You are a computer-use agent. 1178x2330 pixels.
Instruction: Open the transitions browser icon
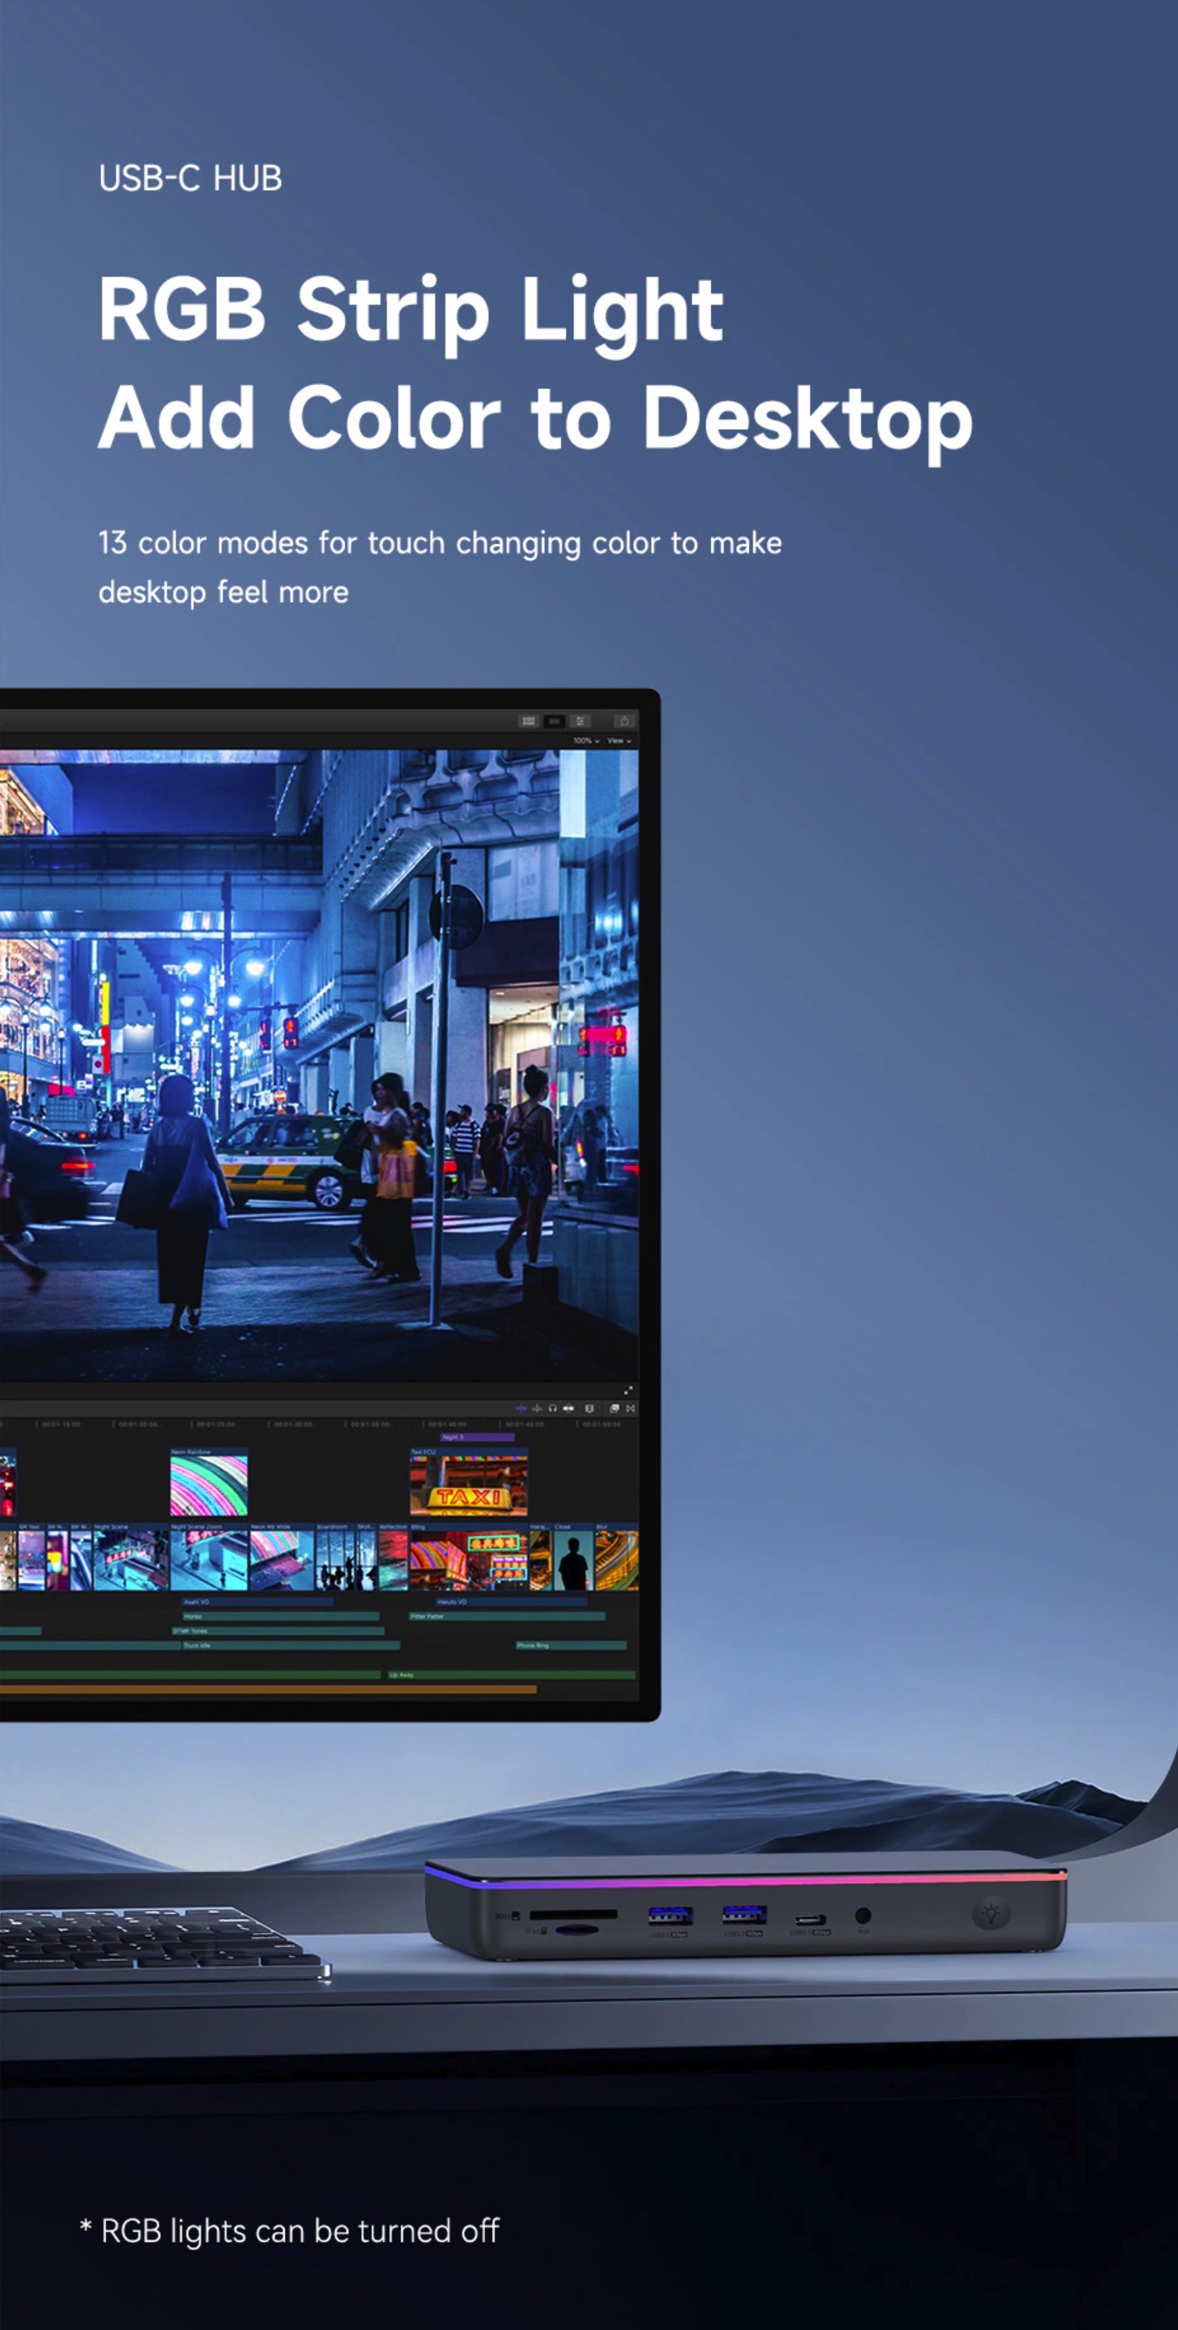click(631, 1408)
